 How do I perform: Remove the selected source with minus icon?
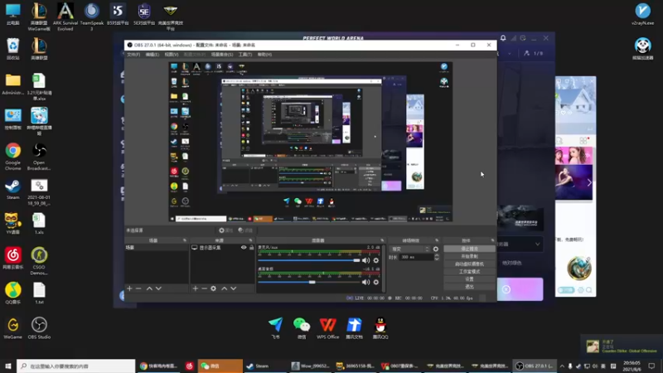(x=204, y=288)
